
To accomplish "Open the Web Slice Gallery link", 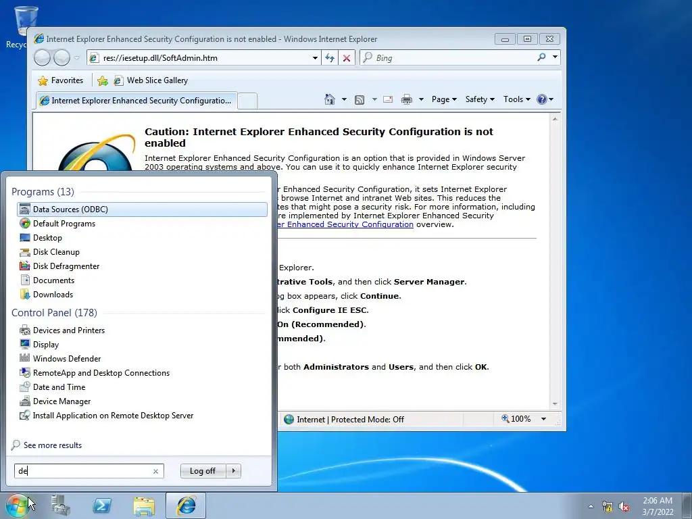I will point(151,80).
